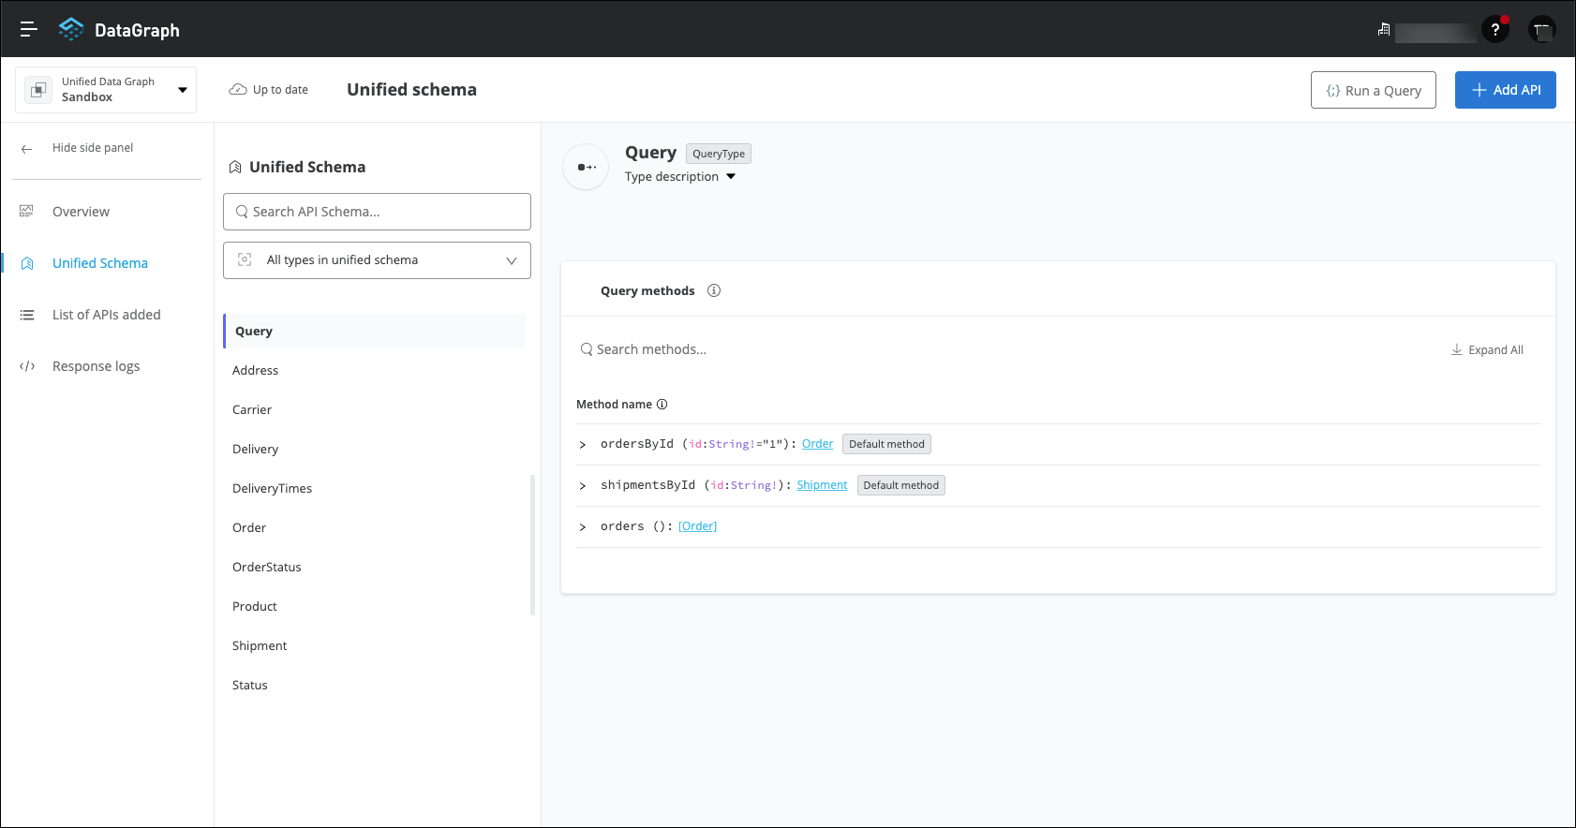Click the Add API button
The width and height of the screenshot is (1576, 828).
[1505, 90]
